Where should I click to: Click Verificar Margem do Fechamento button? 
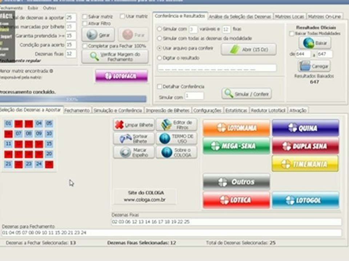click(x=115, y=57)
